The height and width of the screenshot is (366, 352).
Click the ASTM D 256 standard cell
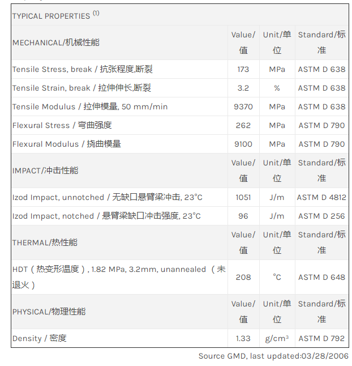click(321, 216)
